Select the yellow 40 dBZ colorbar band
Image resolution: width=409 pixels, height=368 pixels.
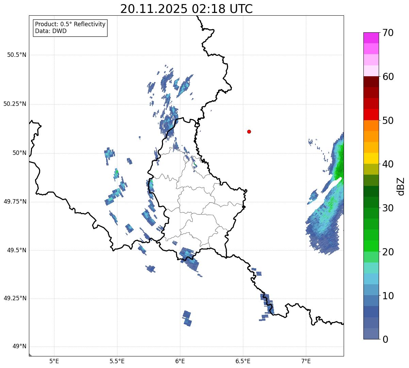(371, 158)
